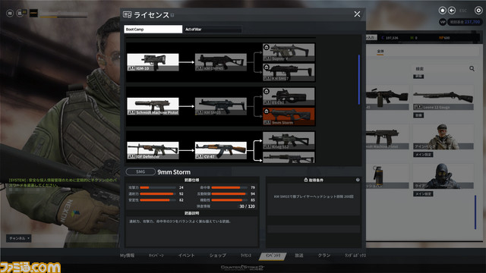
Task: Close the ライセンス window
Action: (357, 14)
